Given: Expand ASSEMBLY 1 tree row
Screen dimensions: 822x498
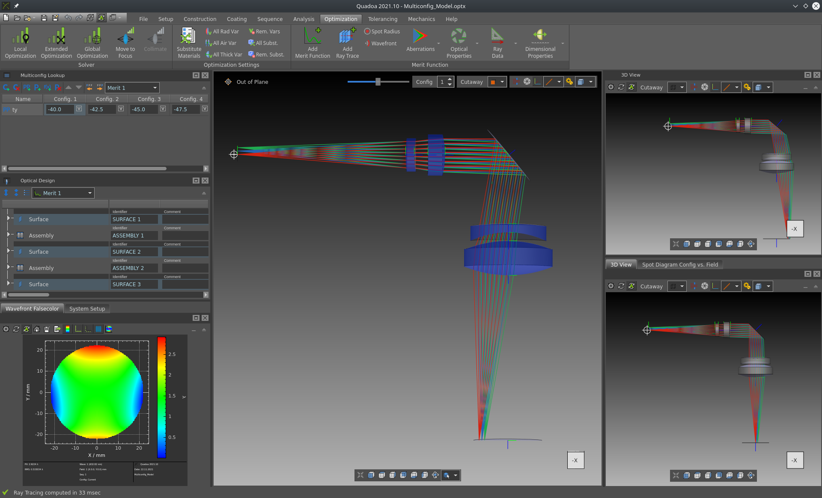Looking at the screenshot, I should pyautogui.click(x=8, y=234).
